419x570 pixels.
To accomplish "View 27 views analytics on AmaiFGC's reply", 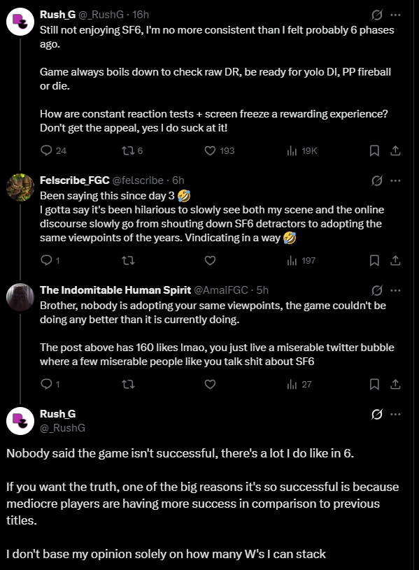I will point(299,384).
